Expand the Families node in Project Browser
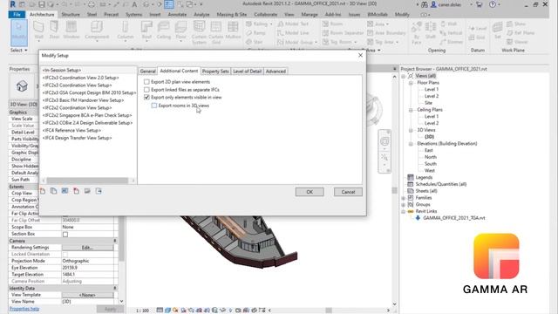Screen dimensions: 558x314 click(x=403, y=198)
